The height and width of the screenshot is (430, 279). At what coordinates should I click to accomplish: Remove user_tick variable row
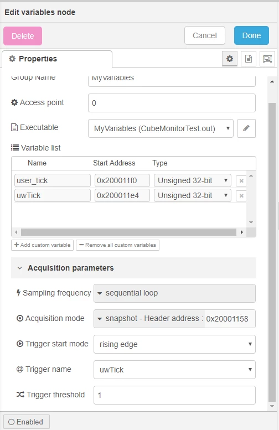coord(241,181)
